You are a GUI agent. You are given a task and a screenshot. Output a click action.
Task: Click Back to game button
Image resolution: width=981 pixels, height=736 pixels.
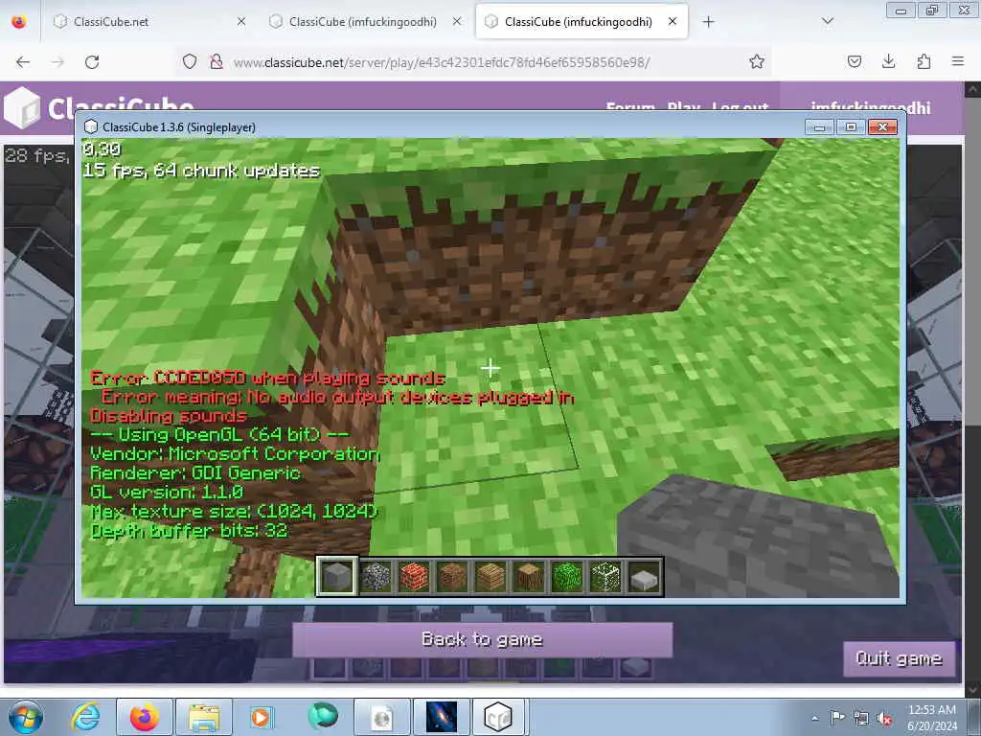(483, 639)
